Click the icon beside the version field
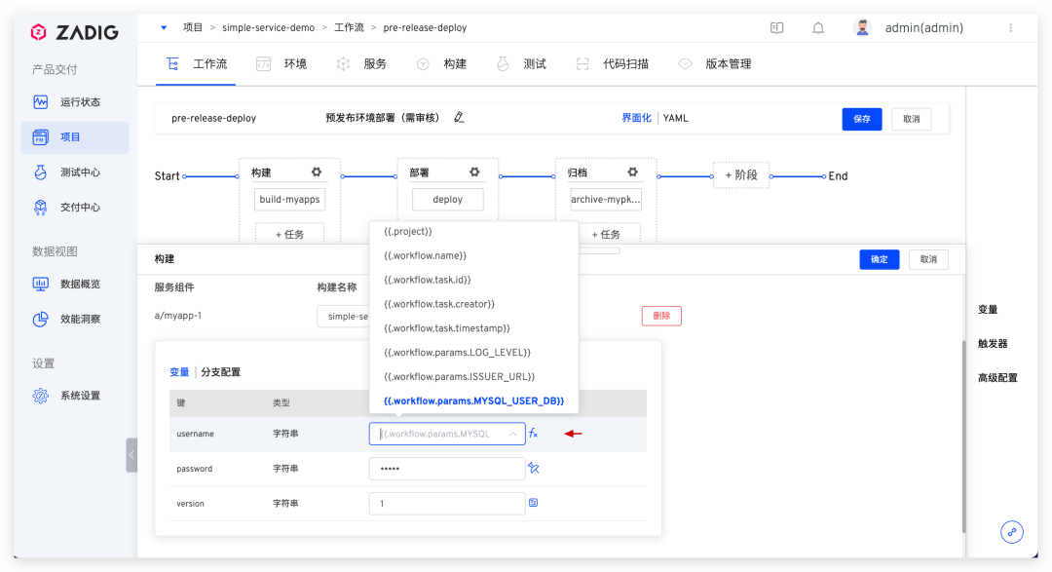 [534, 502]
